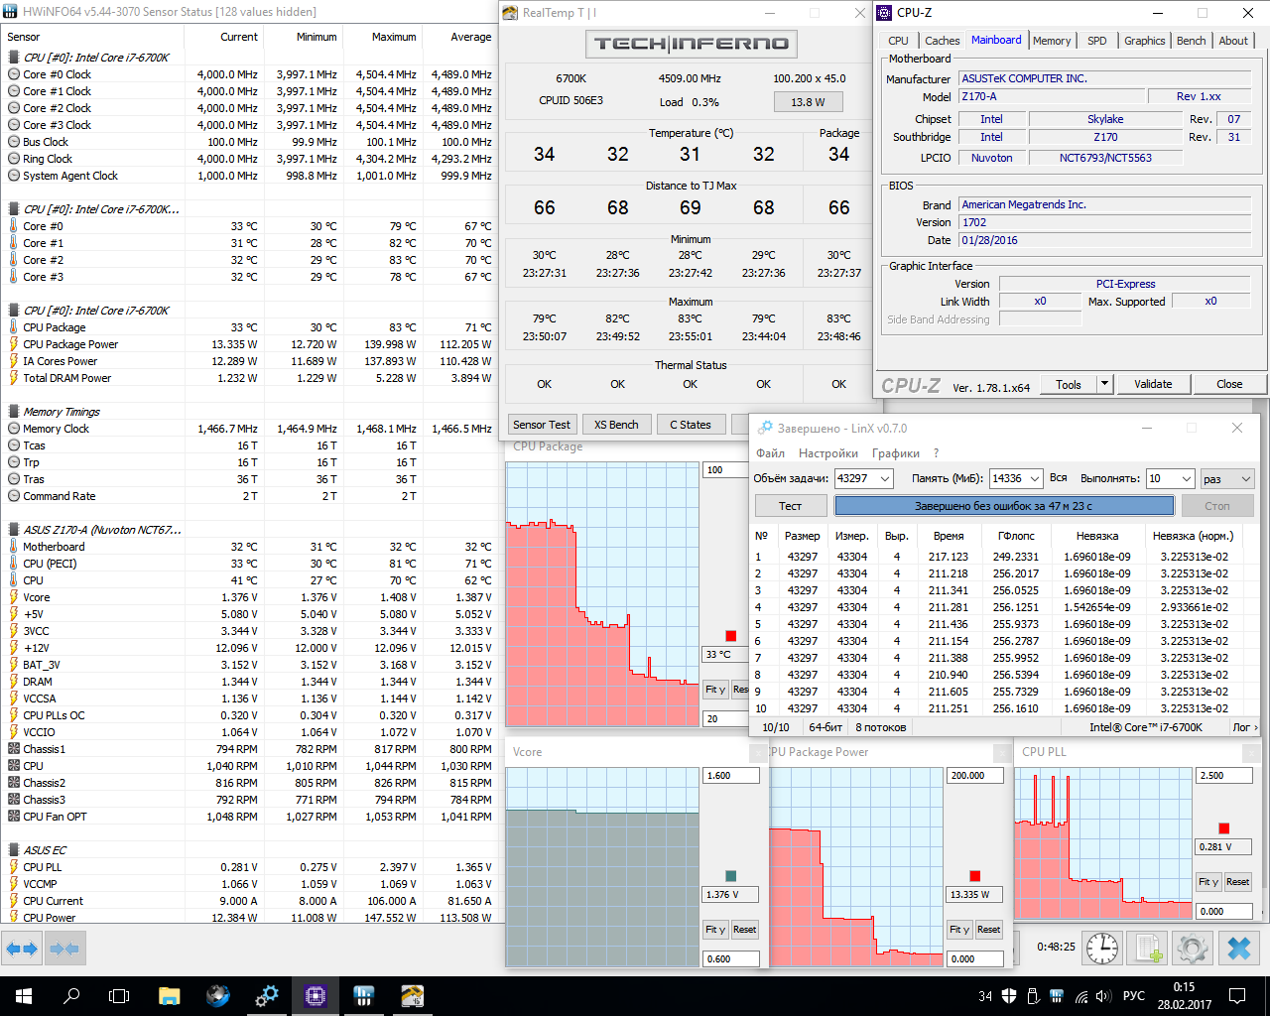Click the РУС language indicator in tray
The height and width of the screenshot is (1016, 1270).
click(x=1134, y=996)
